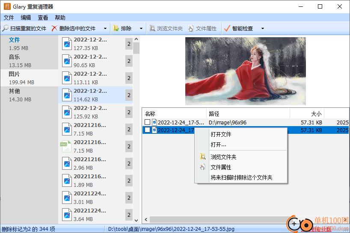Select image icon of the 113.11 KB file
Image resolution: width=350 pixels, height=233 pixels.
pyautogui.click(x=67, y=78)
